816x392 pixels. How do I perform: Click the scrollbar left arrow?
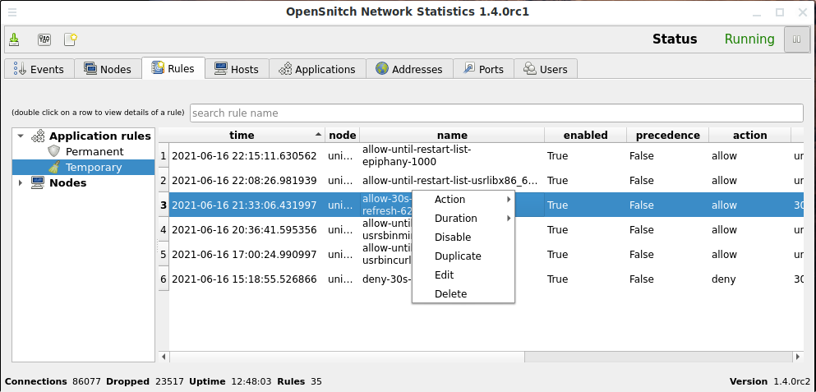[164, 357]
